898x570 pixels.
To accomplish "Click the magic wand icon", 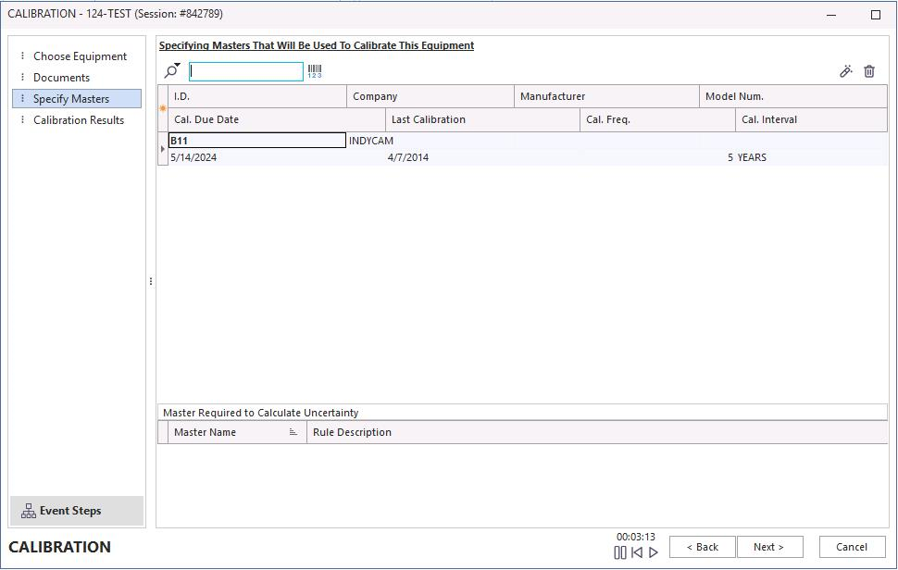I will coord(845,71).
